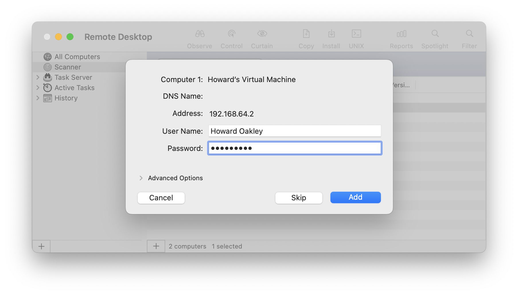
Task: Click the plus button below the sidebar
Action: pyautogui.click(x=41, y=246)
